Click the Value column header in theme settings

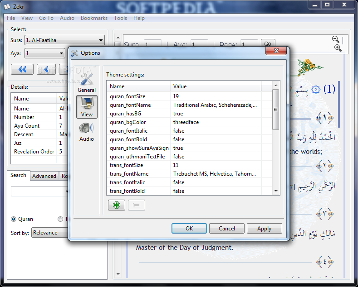[x=216, y=86]
